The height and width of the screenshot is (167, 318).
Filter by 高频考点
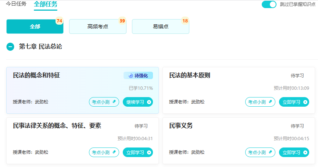[98, 26]
